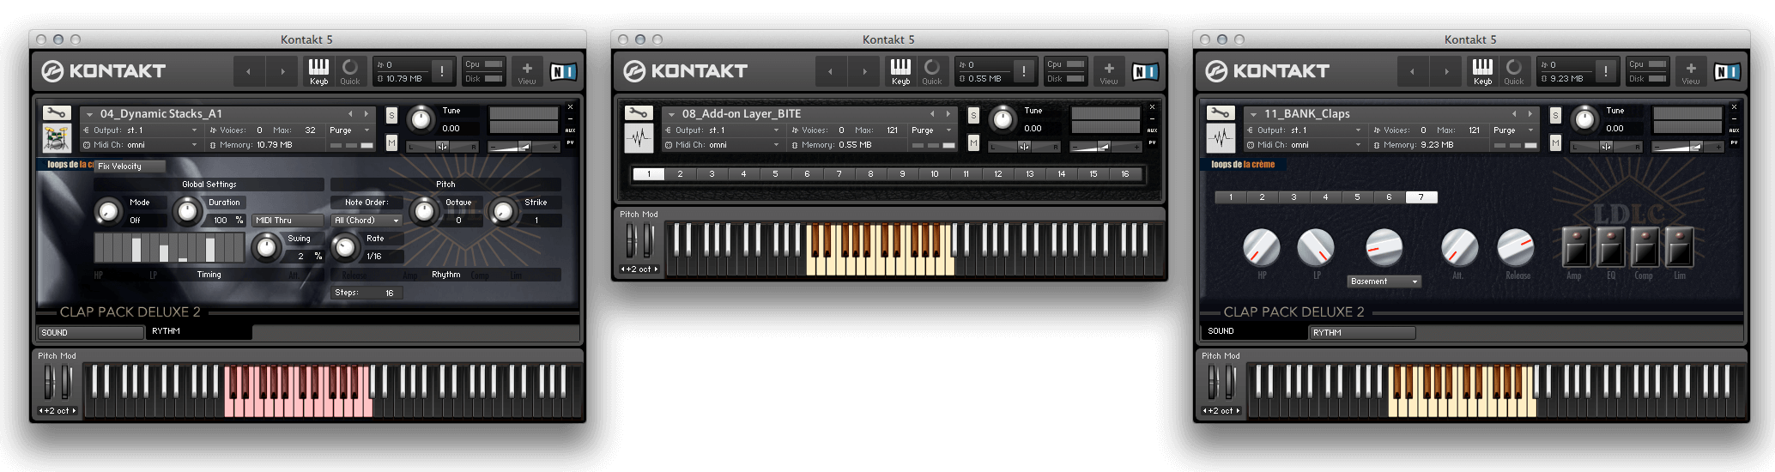Click panic '!' button in middle window
Image resolution: width=1775 pixels, height=472 pixels.
click(1024, 71)
